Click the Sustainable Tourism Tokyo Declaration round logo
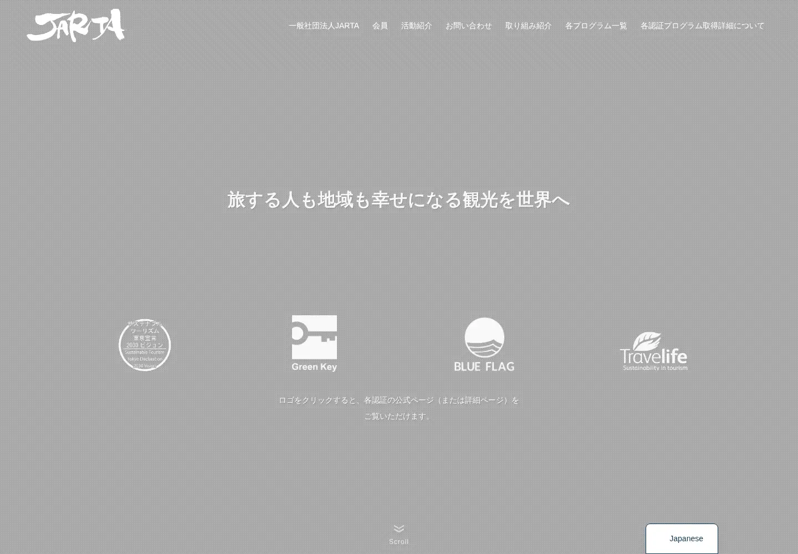 pyautogui.click(x=145, y=345)
